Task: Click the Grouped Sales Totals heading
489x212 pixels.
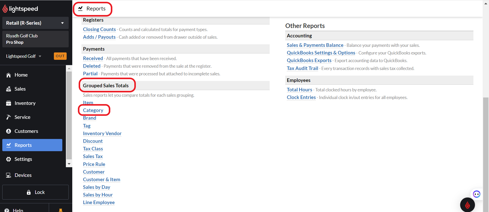Action: point(106,86)
